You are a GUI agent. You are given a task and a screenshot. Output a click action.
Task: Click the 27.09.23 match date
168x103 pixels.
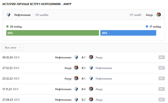click(x=8, y=100)
